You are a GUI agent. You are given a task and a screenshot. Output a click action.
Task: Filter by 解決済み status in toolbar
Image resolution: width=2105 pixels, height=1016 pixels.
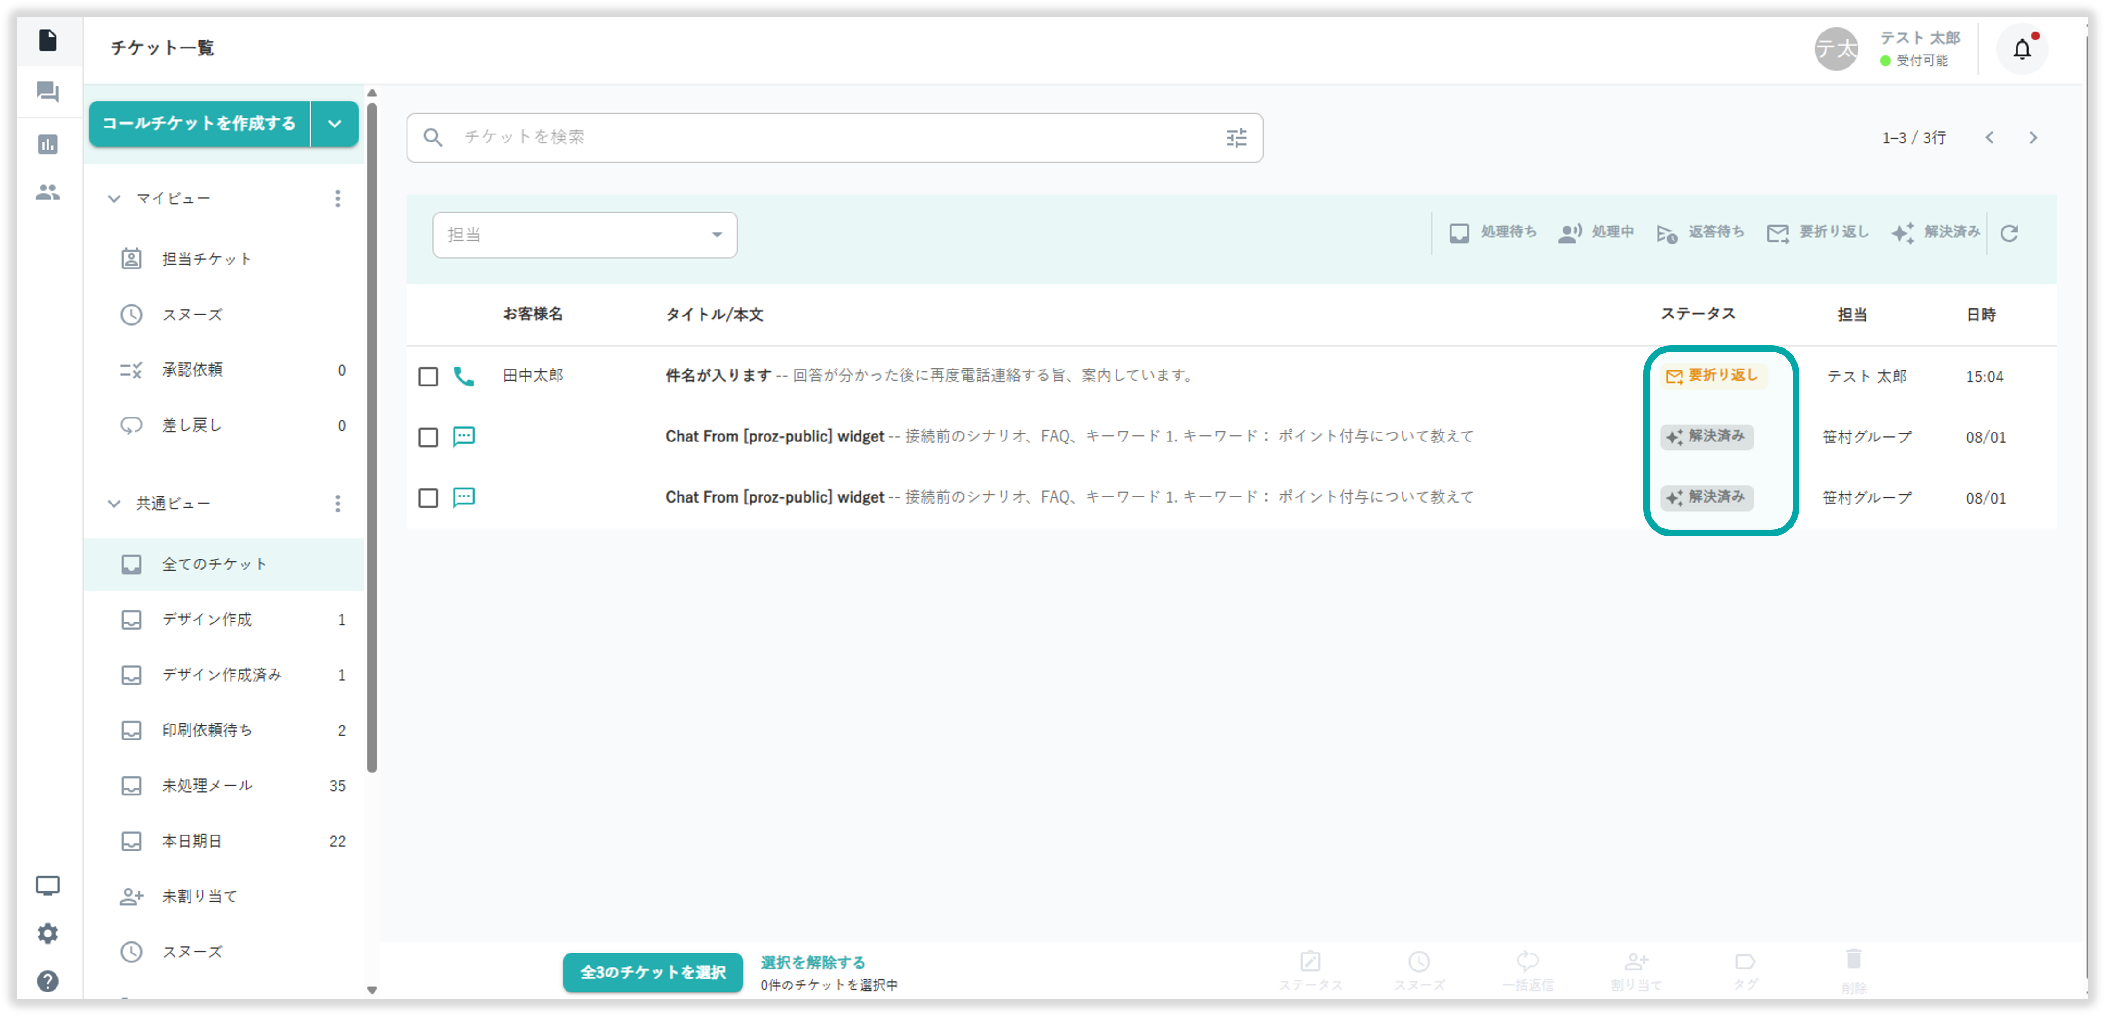pyautogui.click(x=1935, y=233)
